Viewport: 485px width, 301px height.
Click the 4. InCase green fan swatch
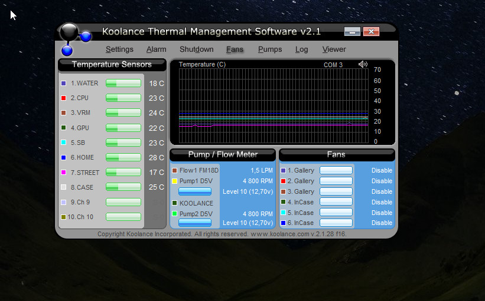click(283, 202)
